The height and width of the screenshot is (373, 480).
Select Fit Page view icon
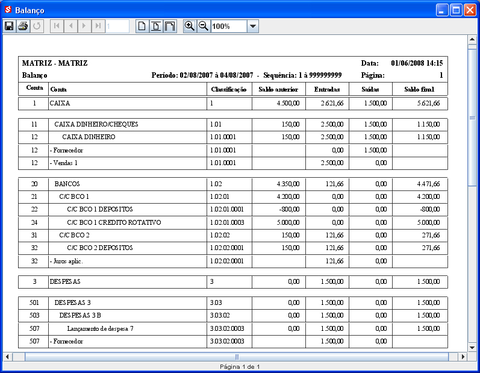[x=156, y=26]
